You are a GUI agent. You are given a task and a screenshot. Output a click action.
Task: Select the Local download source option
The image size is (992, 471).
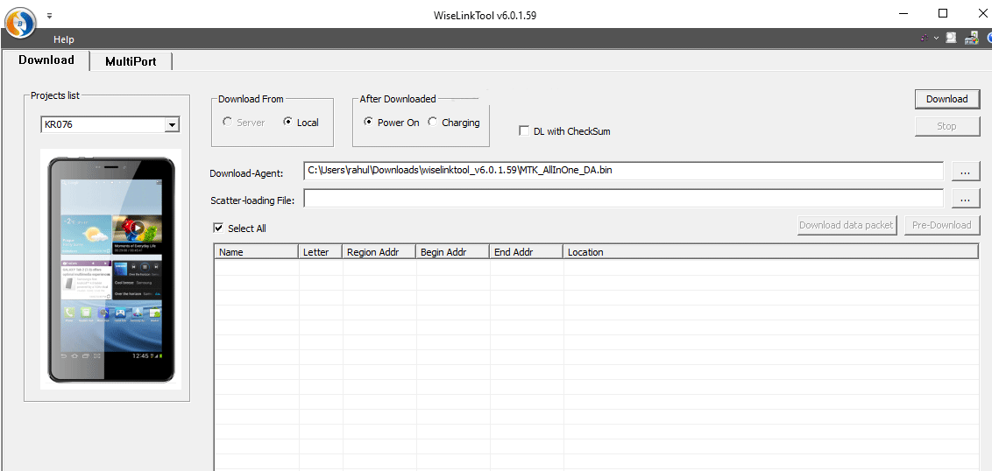[x=288, y=123]
